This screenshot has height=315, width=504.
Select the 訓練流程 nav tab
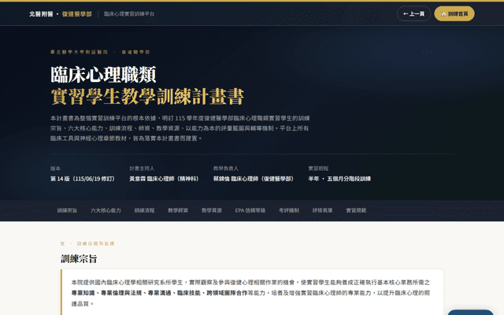144,210
